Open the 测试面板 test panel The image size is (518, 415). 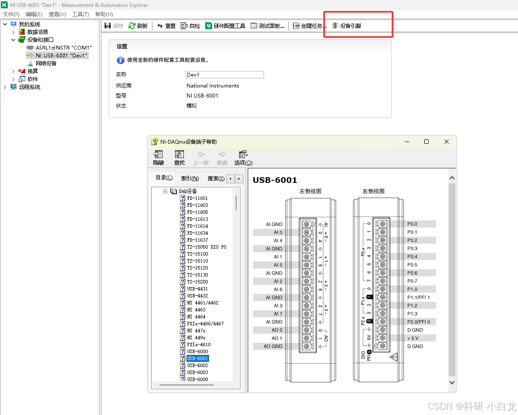tap(267, 26)
